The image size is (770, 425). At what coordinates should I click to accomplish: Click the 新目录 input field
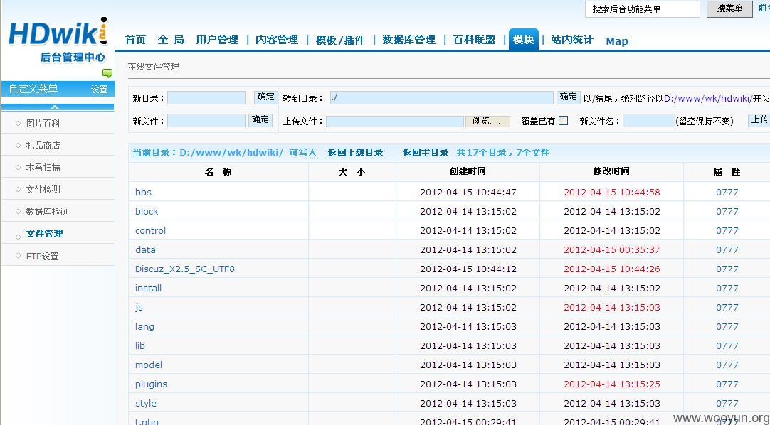pos(206,98)
